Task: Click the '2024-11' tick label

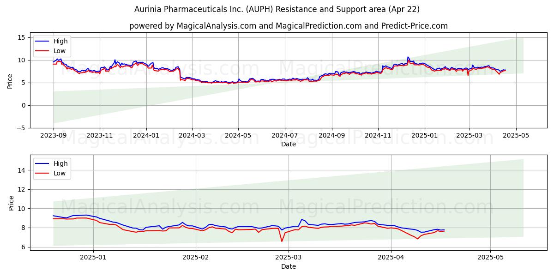Action: (378, 136)
